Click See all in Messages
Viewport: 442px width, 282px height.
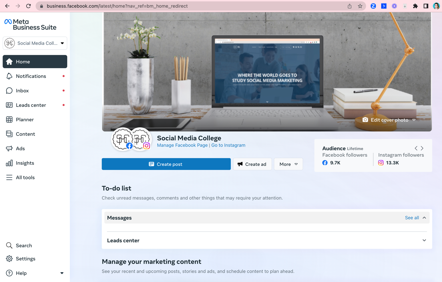click(412, 218)
